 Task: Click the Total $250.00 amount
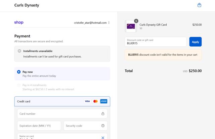pyautogui.click(x=195, y=71)
